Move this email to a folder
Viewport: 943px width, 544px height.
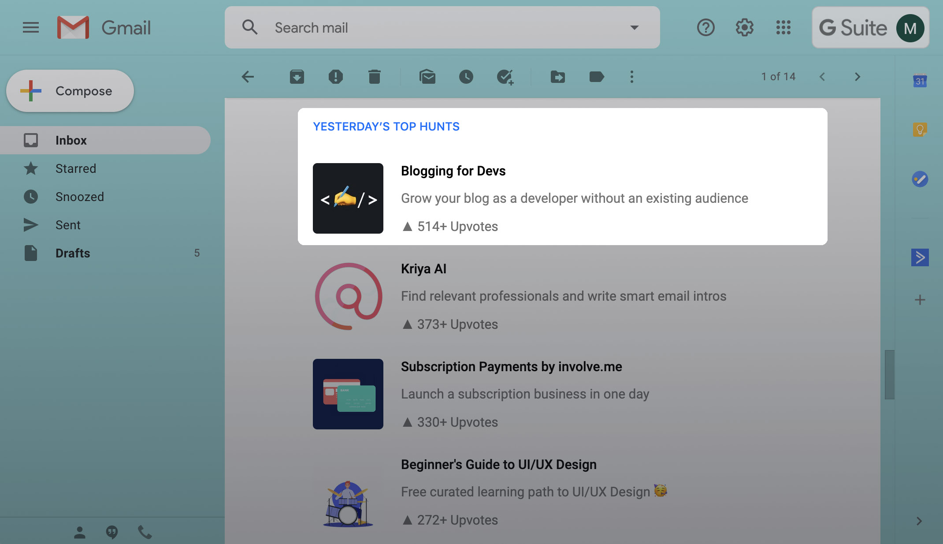point(558,77)
